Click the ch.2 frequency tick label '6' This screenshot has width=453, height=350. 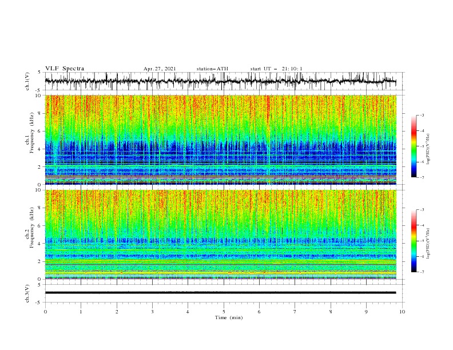click(x=40, y=225)
